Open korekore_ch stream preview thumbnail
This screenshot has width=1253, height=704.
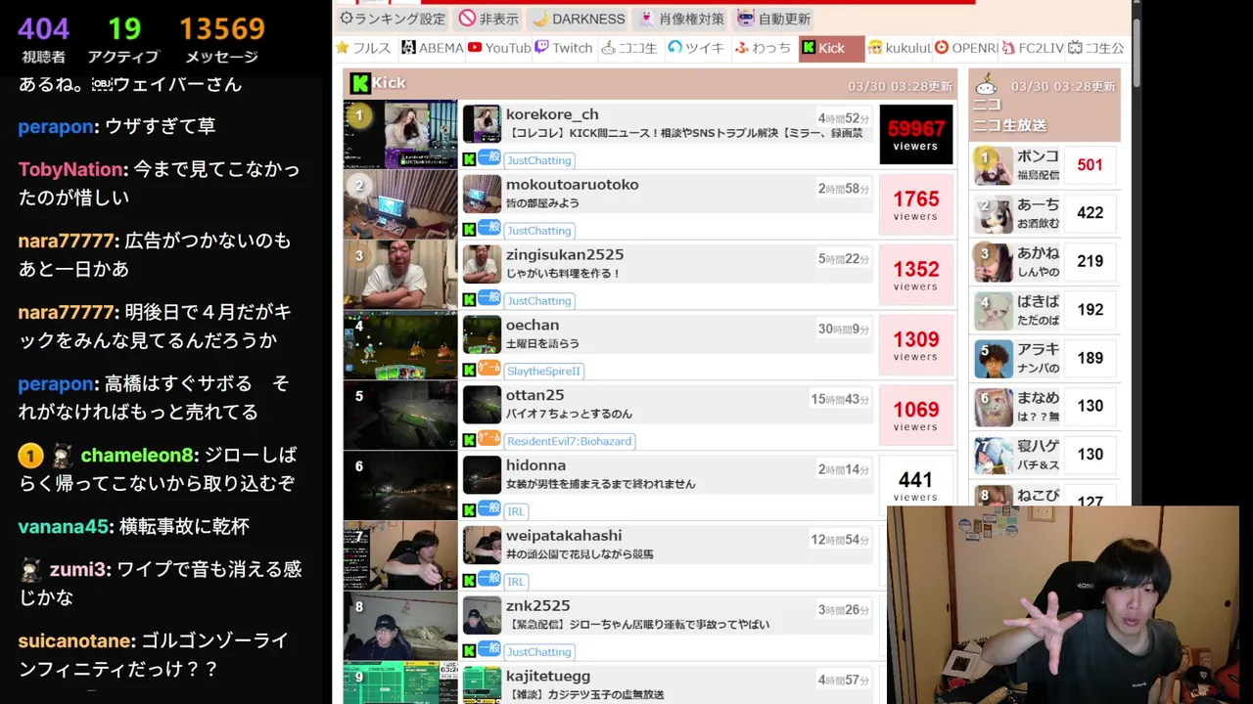(400, 134)
